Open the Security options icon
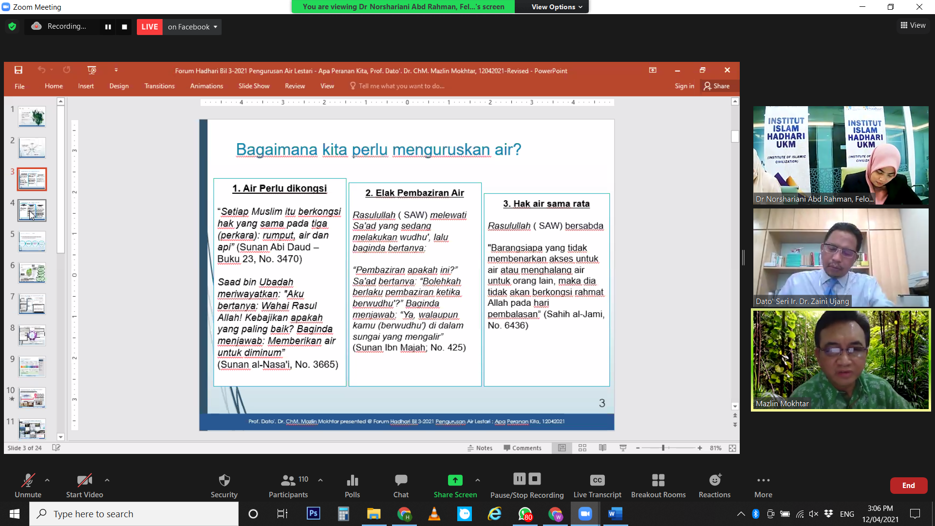935x526 pixels. [x=224, y=486]
